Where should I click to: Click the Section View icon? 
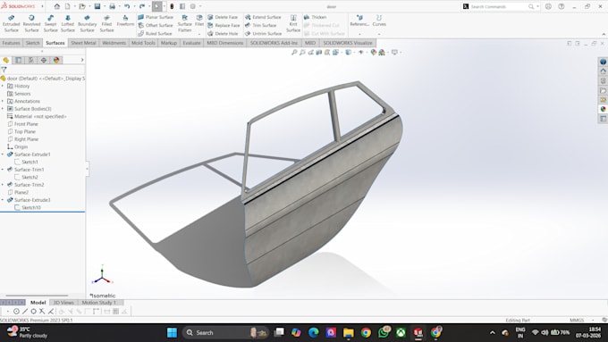tap(318, 53)
